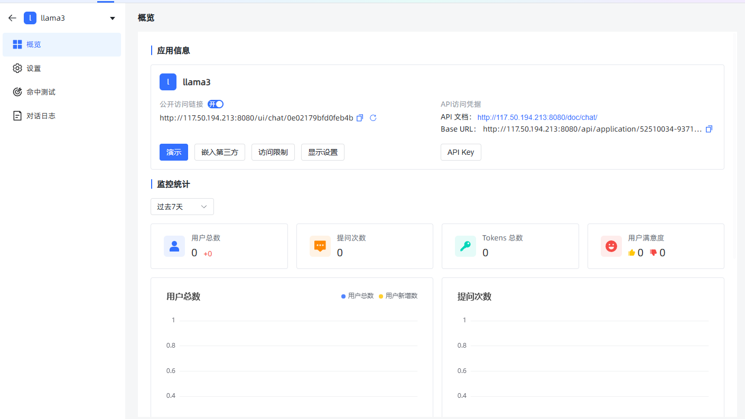This screenshot has height=419, width=745.
Task: Open the 过去7天 time range dropdown
Action: (x=182, y=207)
